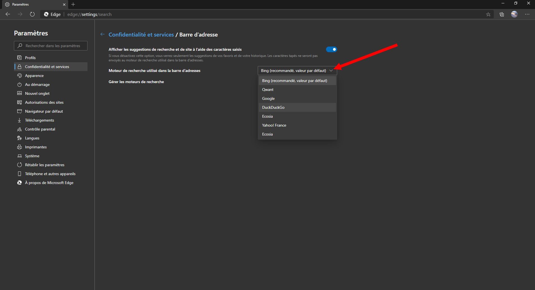Click the Autorisations des sites icon
The width and height of the screenshot is (535, 290).
[x=20, y=102]
